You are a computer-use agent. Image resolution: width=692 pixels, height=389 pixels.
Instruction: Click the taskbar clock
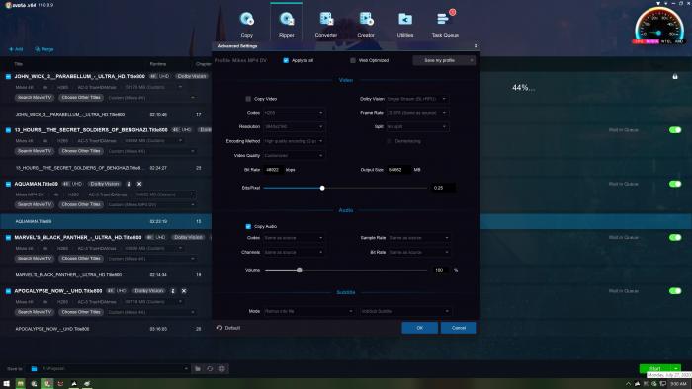pos(679,384)
